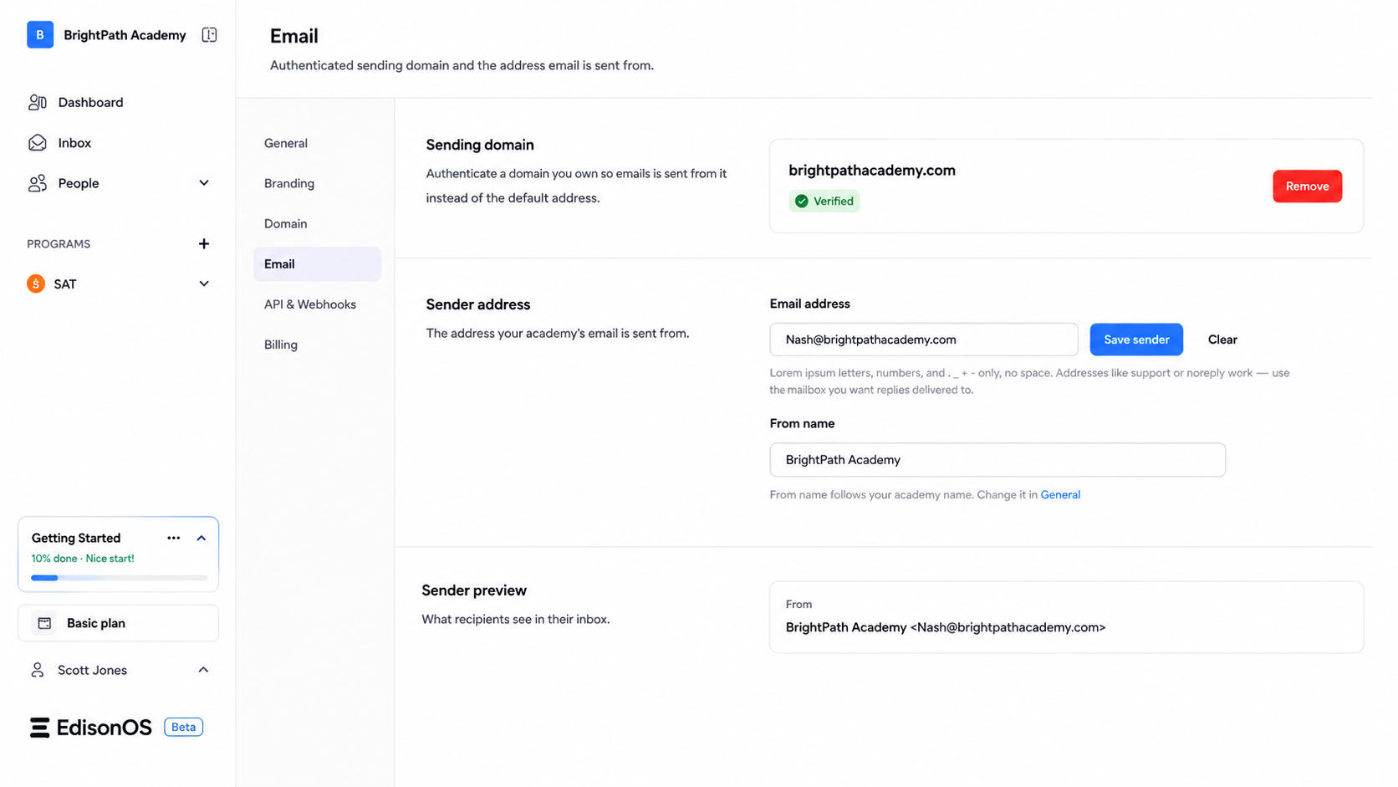
Task: Click the Basic plan card icon
Action: click(44, 623)
